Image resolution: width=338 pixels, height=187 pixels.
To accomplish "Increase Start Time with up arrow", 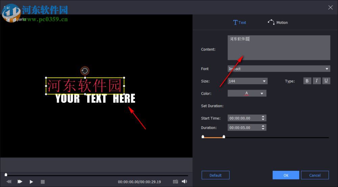I will [263, 117].
